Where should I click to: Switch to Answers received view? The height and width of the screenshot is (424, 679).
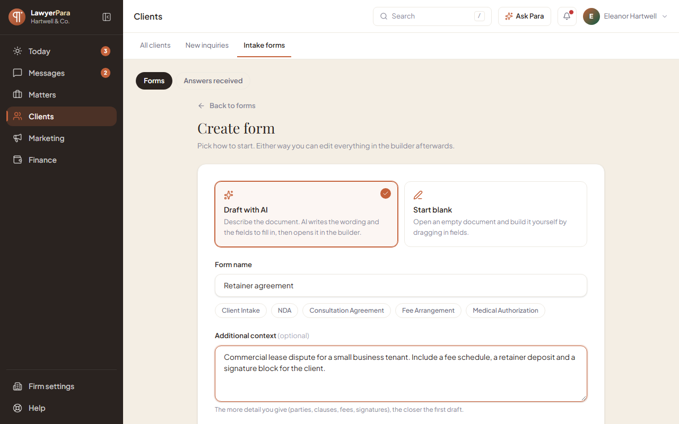pyautogui.click(x=213, y=81)
